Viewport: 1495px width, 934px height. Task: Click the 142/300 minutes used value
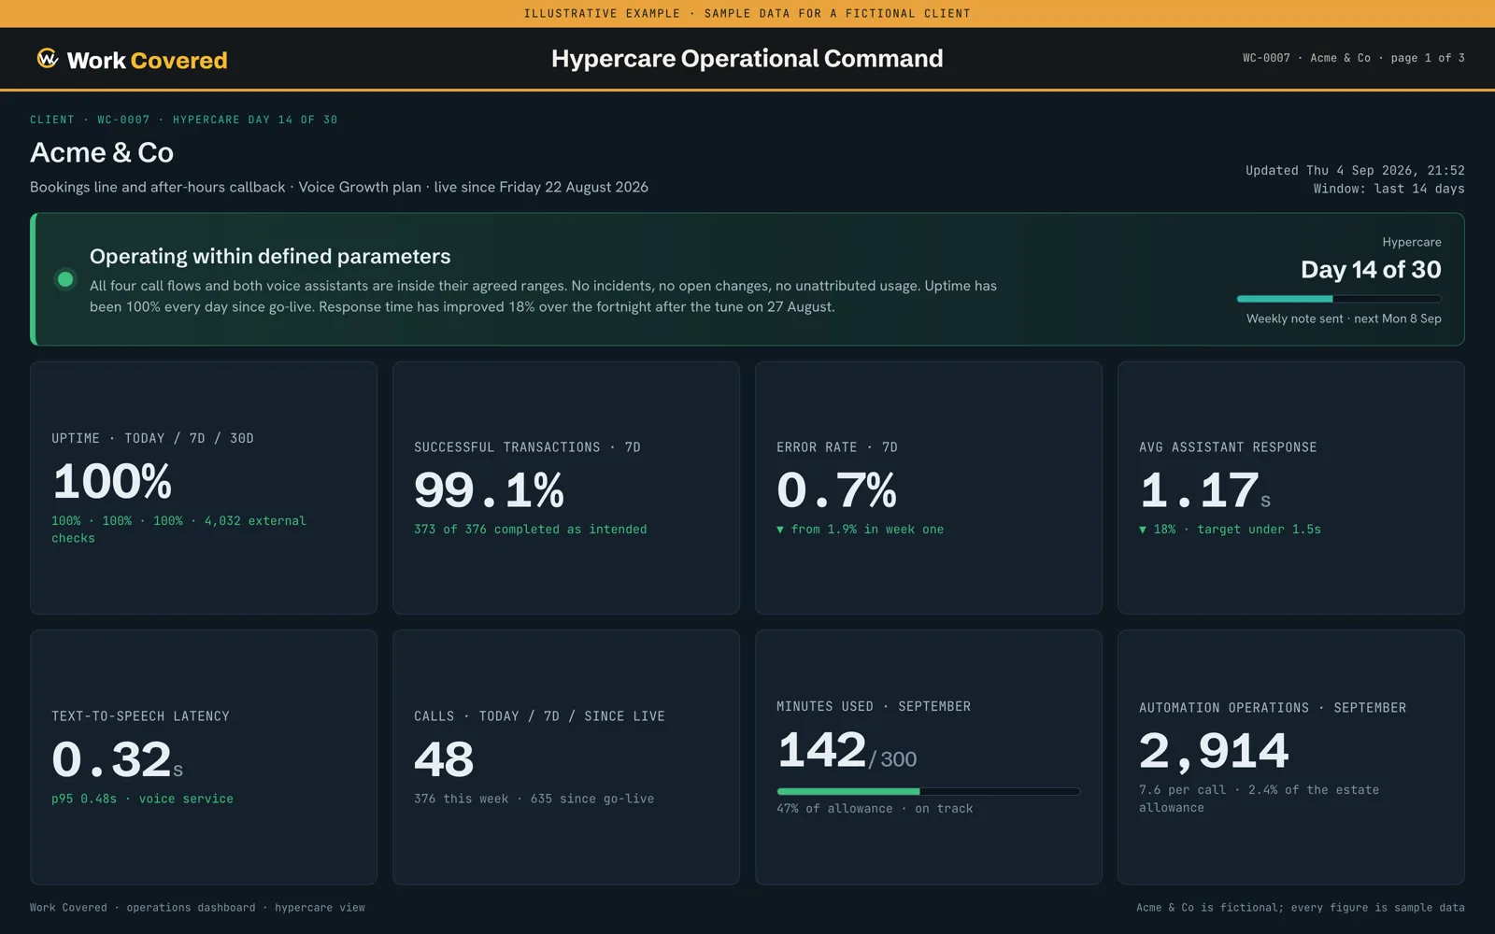(x=847, y=750)
